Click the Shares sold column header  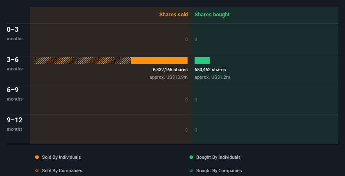(x=174, y=15)
